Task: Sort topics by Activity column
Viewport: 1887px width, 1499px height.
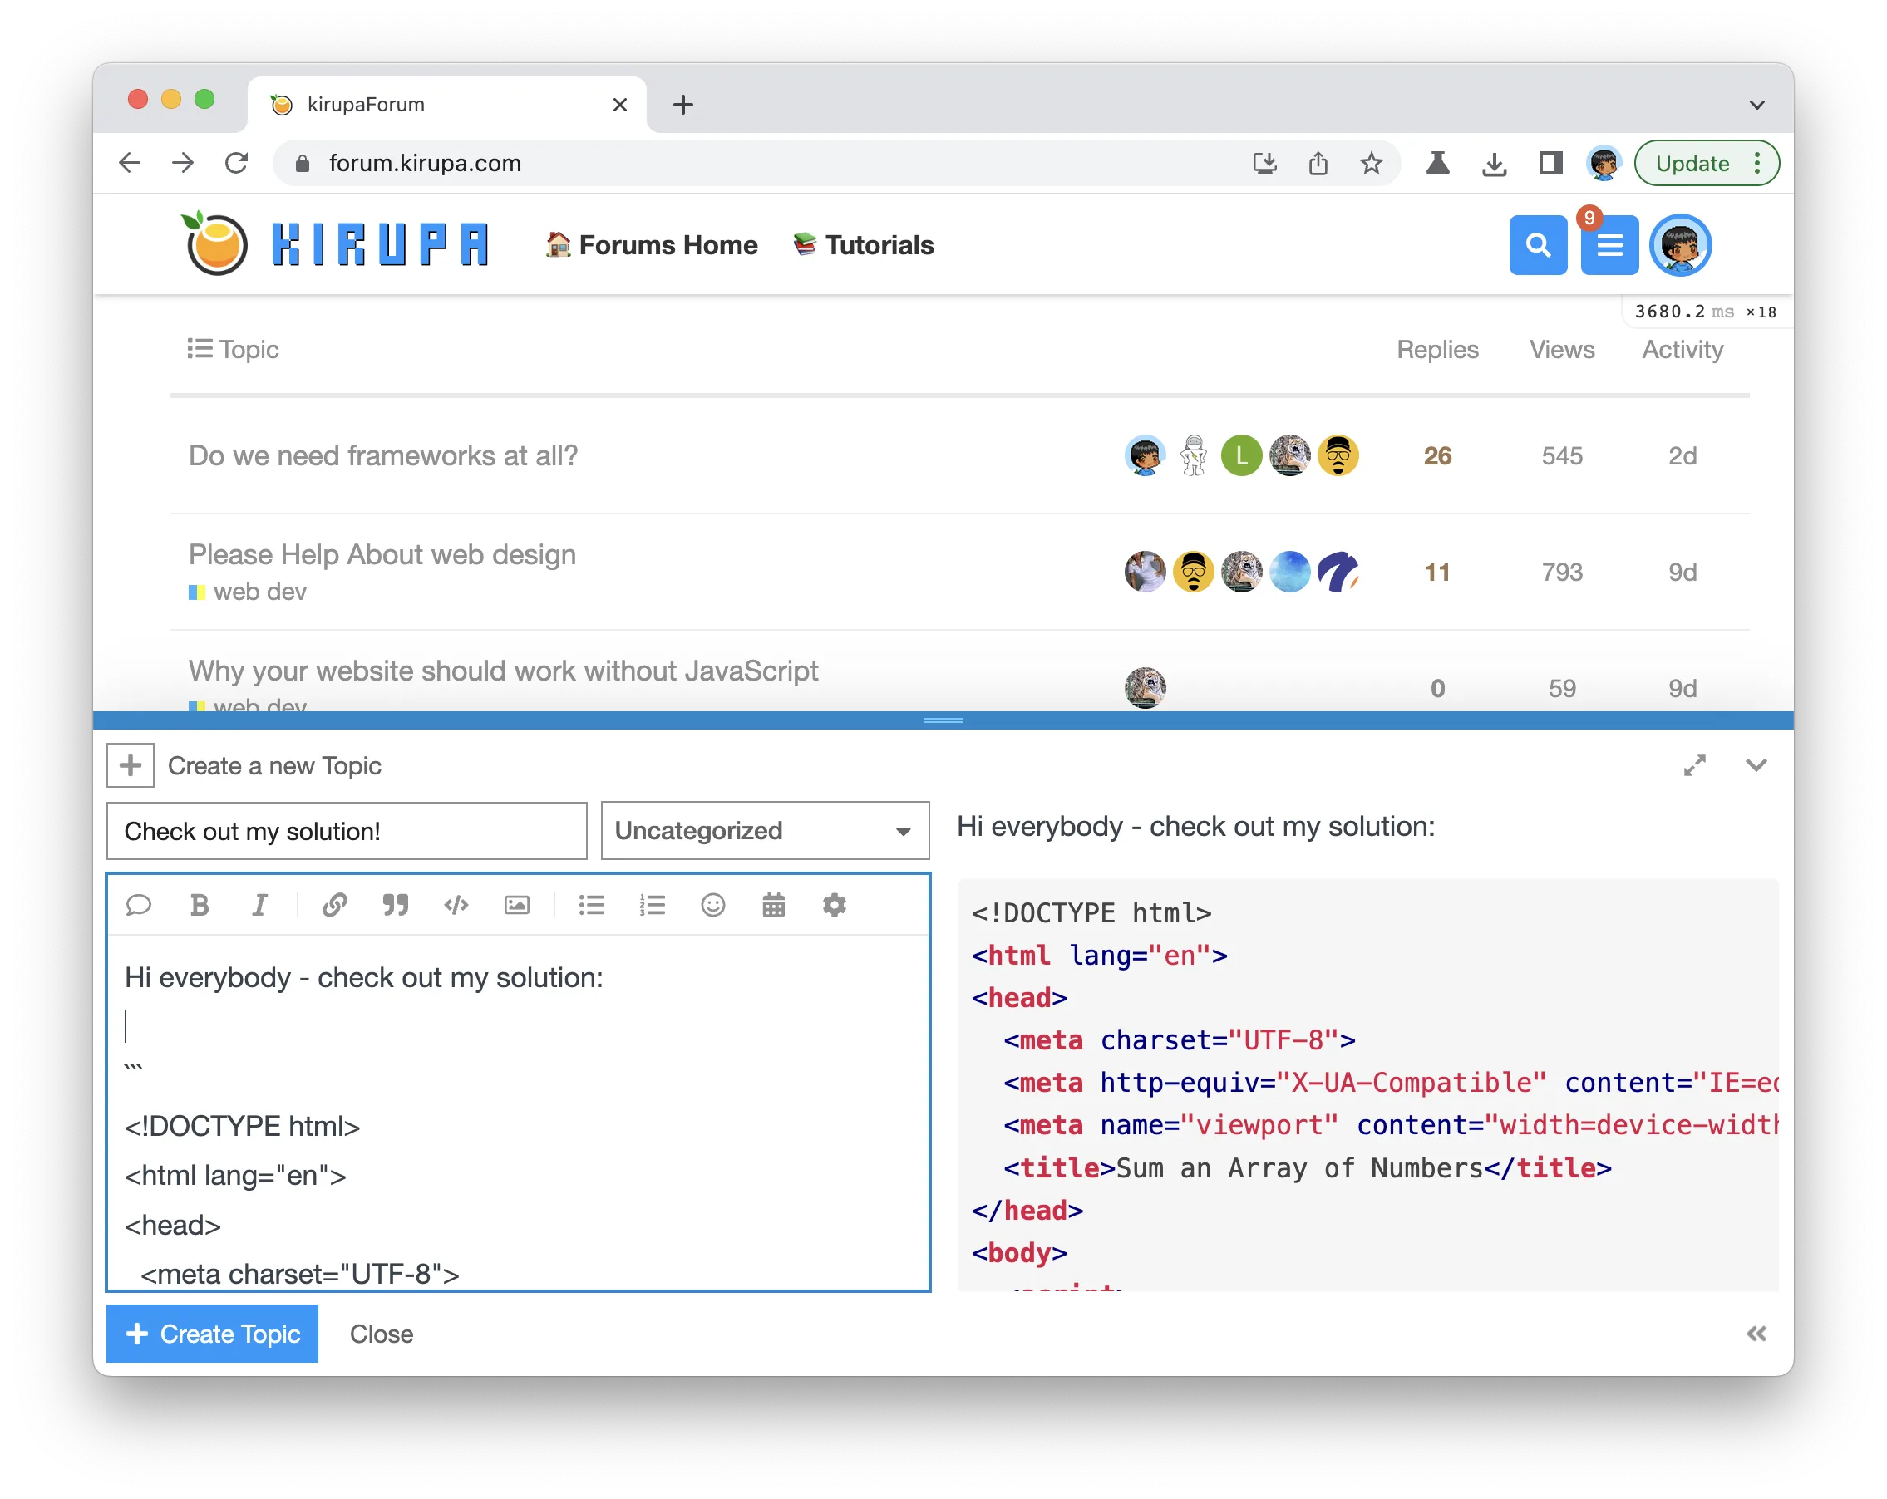Action: coord(1683,350)
